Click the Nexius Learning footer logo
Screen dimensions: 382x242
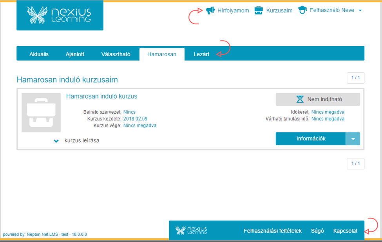191,230
